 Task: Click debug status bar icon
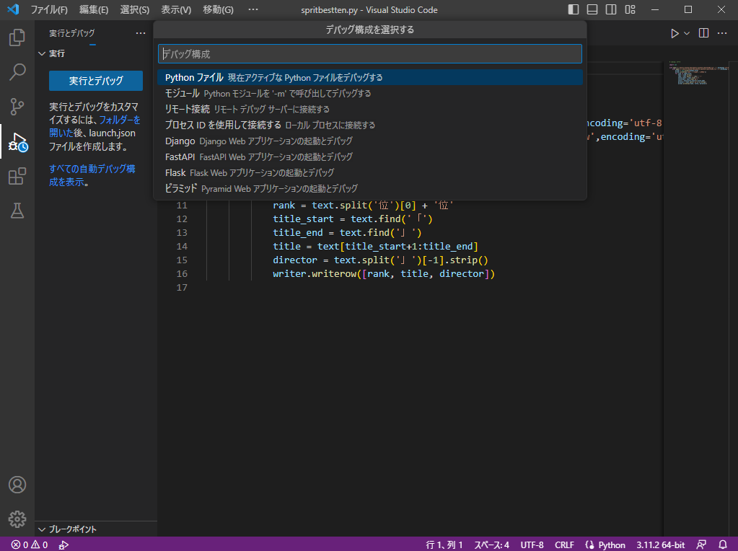pyautogui.click(x=63, y=545)
